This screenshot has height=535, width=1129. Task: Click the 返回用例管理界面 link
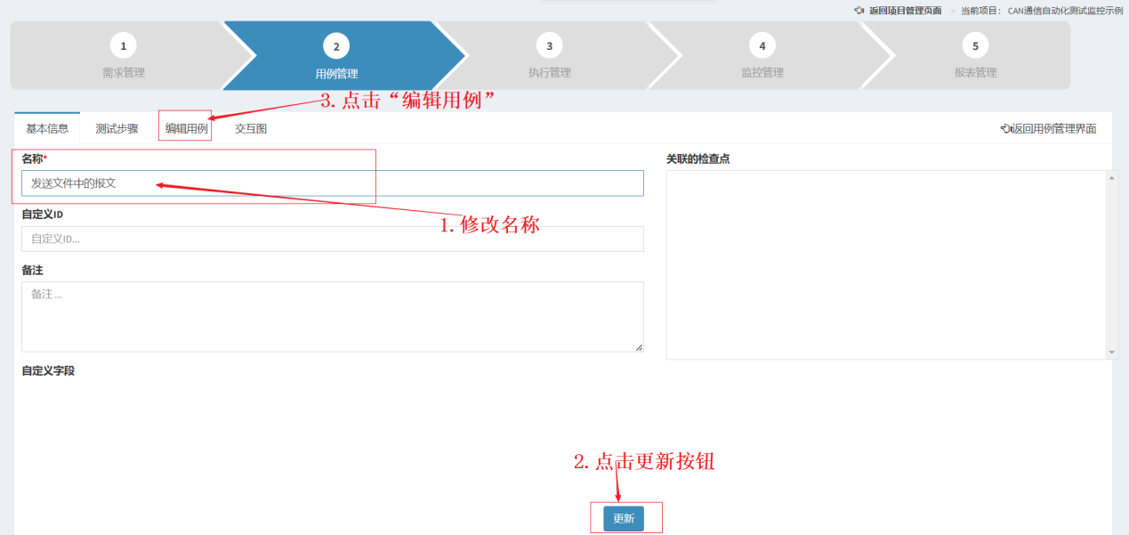pyautogui.click(x=1054, y=128)
